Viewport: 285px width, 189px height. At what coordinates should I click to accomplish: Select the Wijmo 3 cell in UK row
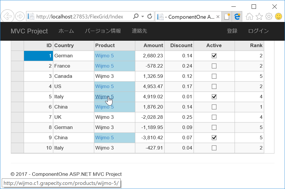[115, 117]
